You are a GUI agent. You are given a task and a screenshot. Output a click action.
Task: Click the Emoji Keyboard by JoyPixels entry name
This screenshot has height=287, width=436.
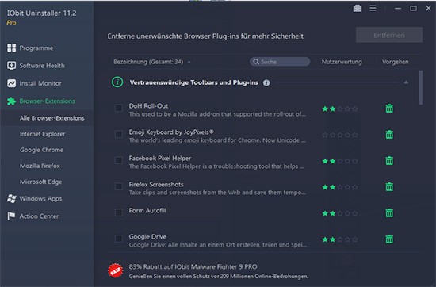coord(171,132)
